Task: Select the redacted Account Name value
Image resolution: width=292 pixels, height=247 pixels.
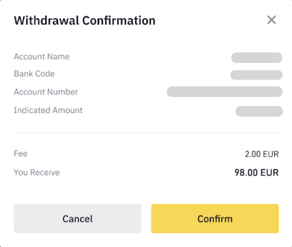Action: (256, 58)
